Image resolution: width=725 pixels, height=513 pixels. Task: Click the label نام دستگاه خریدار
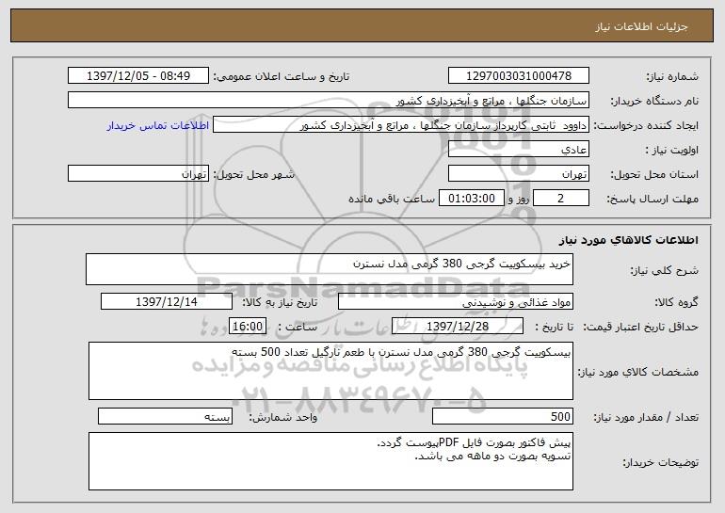(654, 101)
